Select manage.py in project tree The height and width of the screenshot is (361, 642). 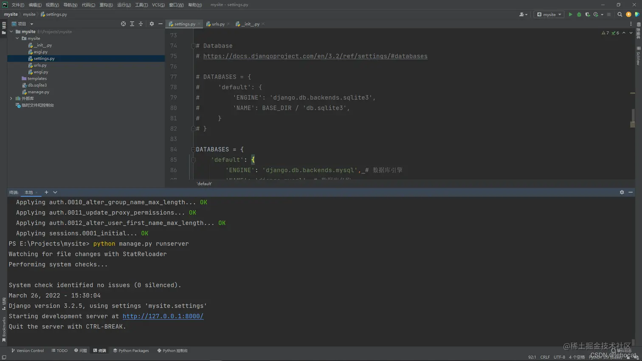coord(35,92)
